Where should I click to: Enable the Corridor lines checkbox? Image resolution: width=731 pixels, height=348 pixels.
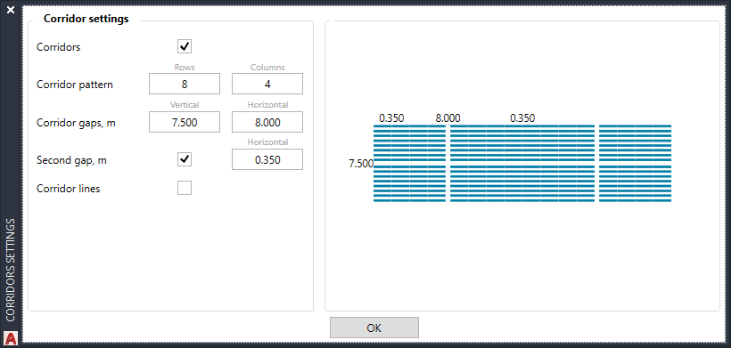(185, 188)
